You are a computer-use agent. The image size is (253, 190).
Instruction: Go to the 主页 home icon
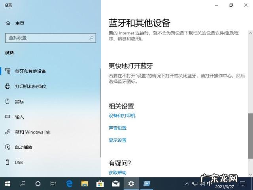tap(8, 23)
